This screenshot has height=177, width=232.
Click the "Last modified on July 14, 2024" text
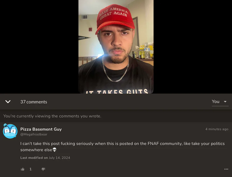click(45, 158)
